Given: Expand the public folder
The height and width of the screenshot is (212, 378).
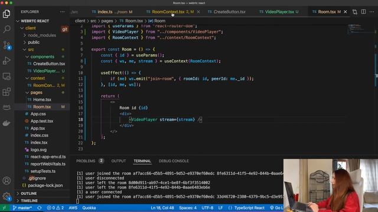Looking at the screenshot, I should (34, 42).
